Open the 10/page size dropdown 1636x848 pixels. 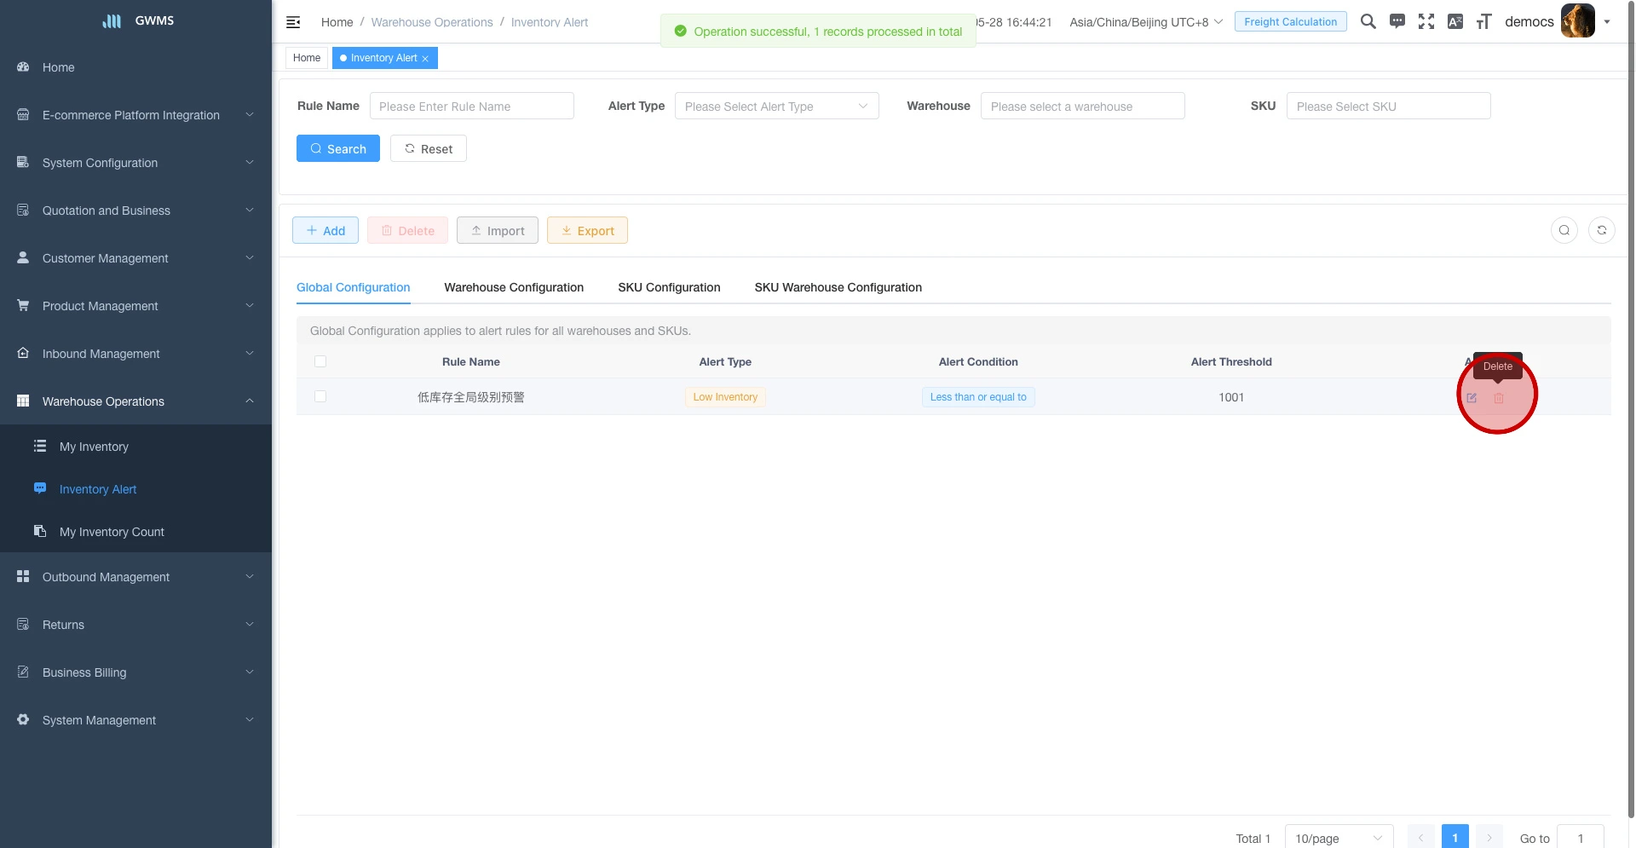[x=1339, y=838]
